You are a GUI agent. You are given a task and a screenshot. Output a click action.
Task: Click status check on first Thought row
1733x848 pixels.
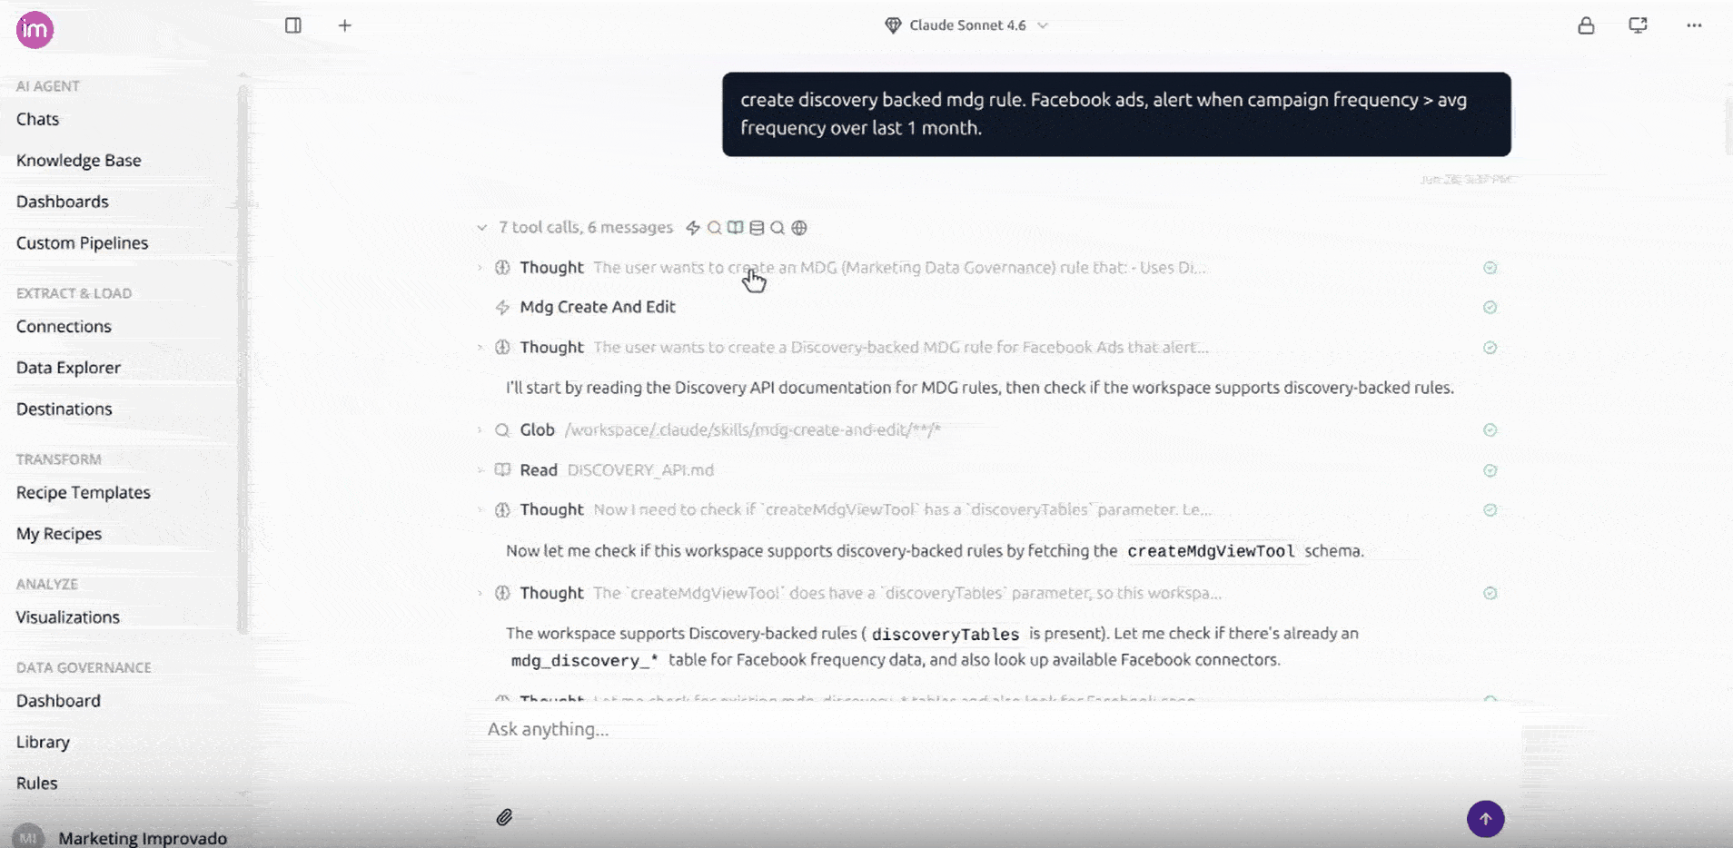pyautogui.click(x=1490, y=268)
